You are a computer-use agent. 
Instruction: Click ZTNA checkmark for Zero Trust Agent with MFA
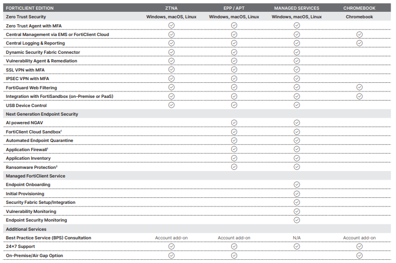(x=171, y=25)
